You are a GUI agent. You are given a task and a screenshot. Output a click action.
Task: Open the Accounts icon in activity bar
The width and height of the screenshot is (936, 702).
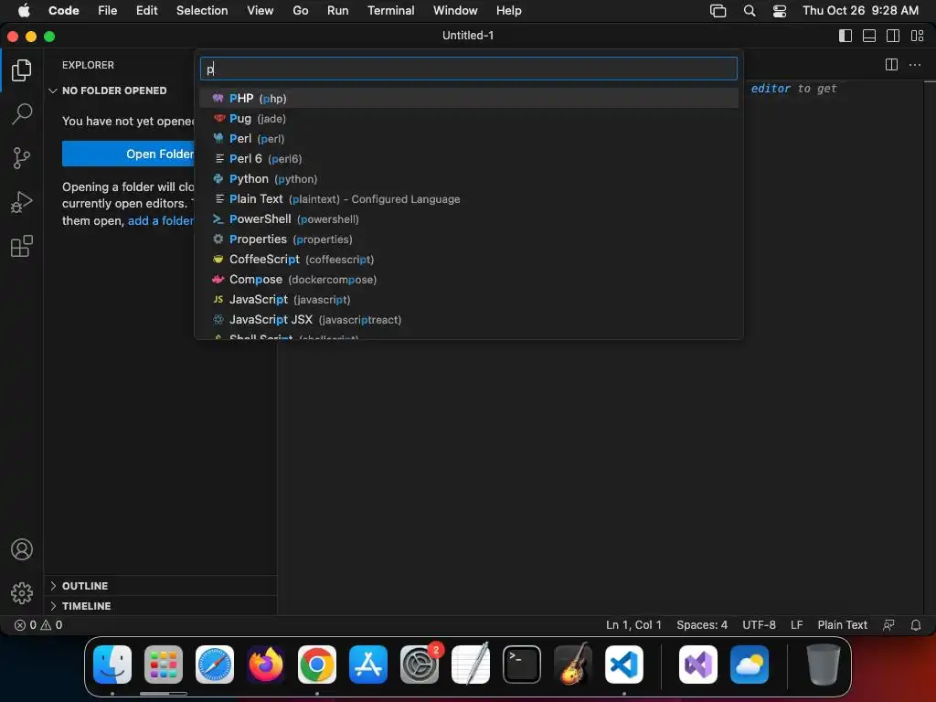tap(22, 549)
